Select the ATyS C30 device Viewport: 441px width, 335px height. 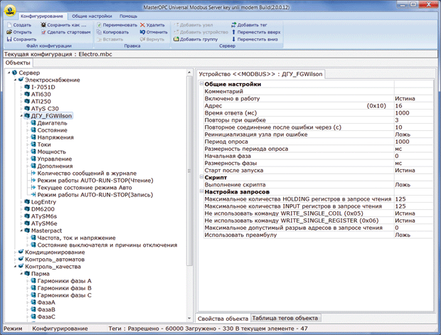pyautogui.click(x=45, y=109)
